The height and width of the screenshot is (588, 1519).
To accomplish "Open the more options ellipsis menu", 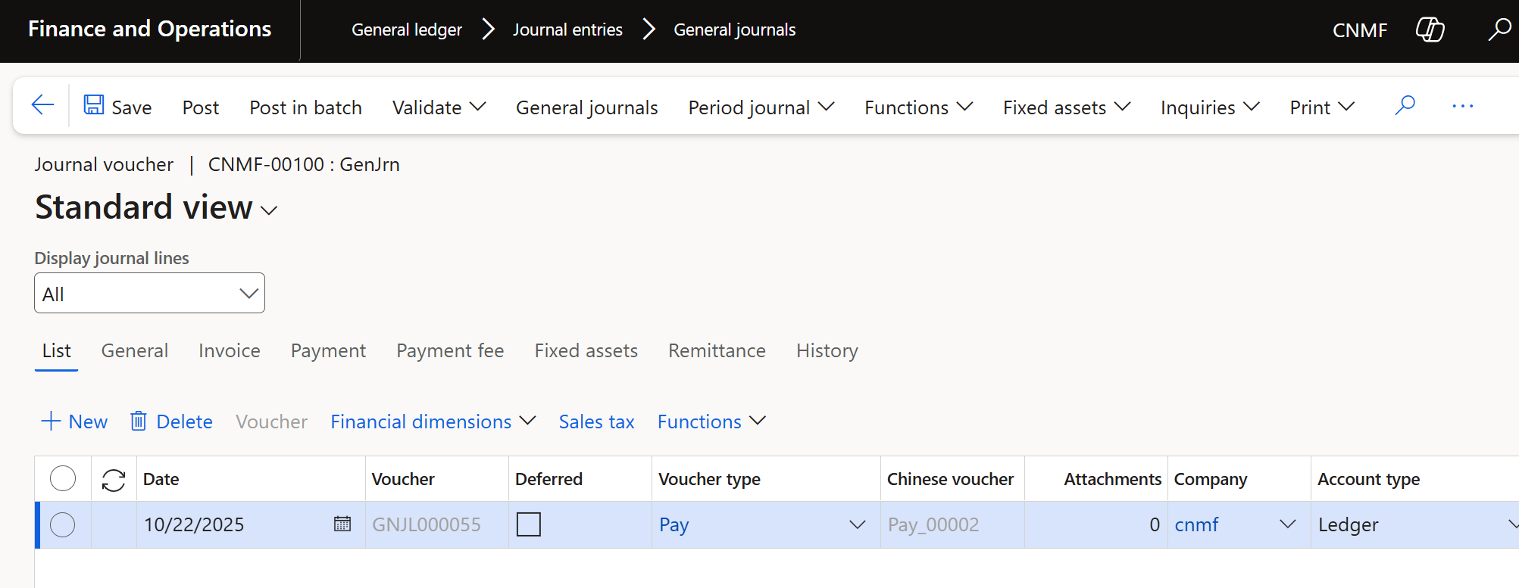I will (1462, 106).
